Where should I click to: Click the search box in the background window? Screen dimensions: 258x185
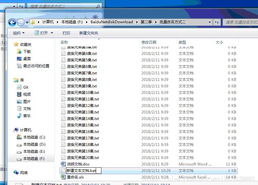tap(64, 6)
